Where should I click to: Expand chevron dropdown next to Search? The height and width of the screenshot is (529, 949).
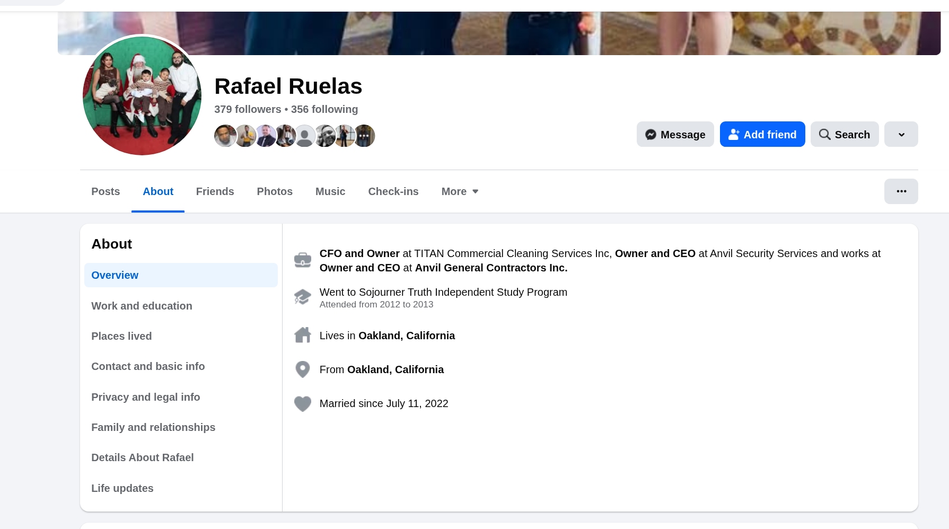(901, 134)
